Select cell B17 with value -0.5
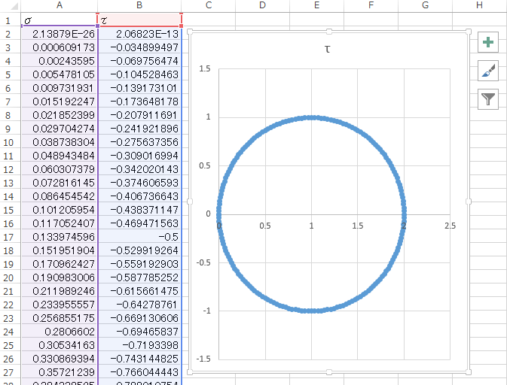This screenshot has height=385, width=507. coord(139,237)
